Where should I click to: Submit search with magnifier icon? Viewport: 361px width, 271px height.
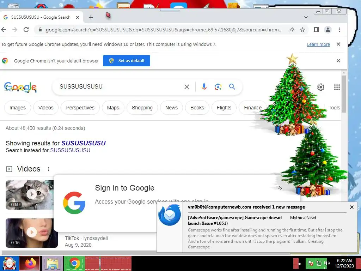[x=232, y=87]
